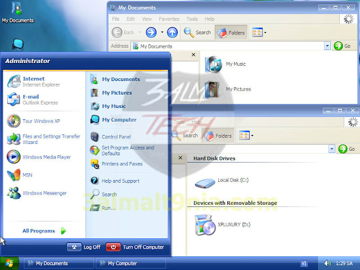Switch to My Documents taskbar button
360x270 pixels.
tap(59, 263)
